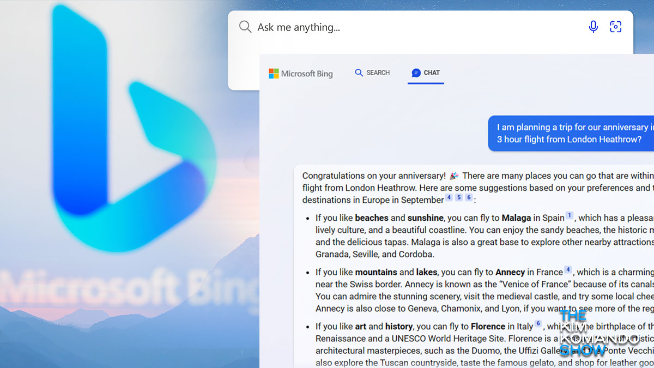The width and height of the screenshot is (654, 368).
Task: Click the bold word 'mountains'
Action: tap(376, 272)
